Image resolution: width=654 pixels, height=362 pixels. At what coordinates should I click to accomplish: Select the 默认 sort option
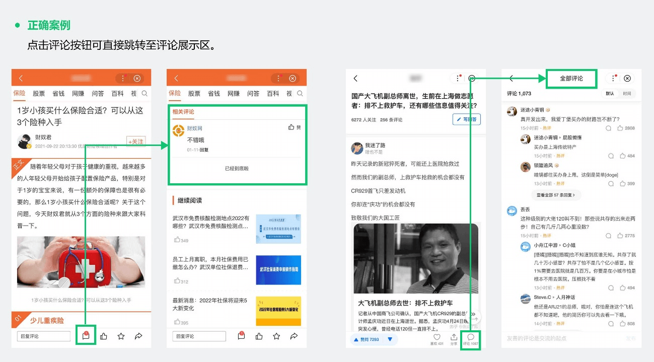(x=610, y=94)
